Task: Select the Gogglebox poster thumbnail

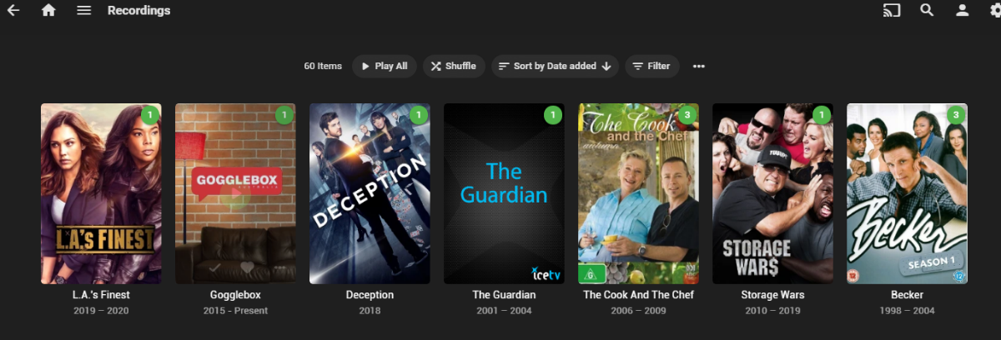Action: [235, 193]
